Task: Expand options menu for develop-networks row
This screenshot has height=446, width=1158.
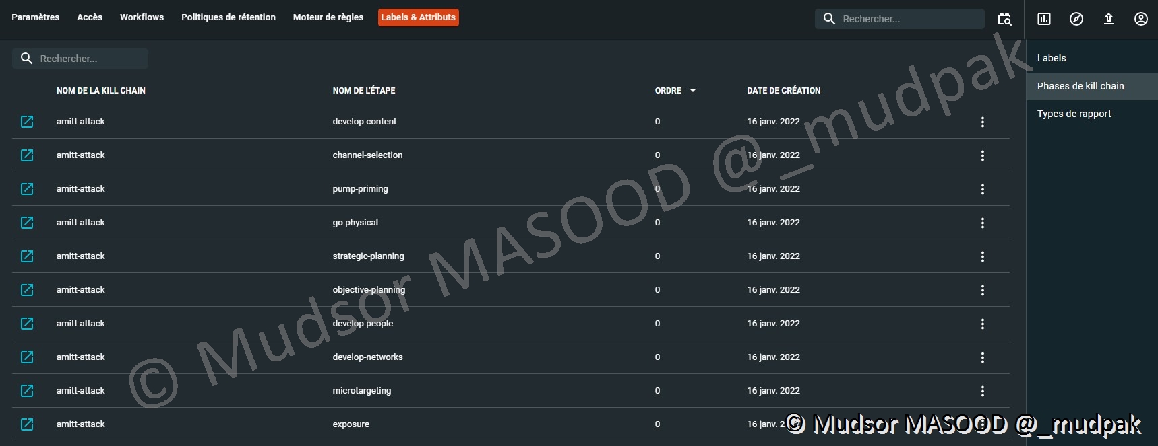Action: [x=982, y=357]
